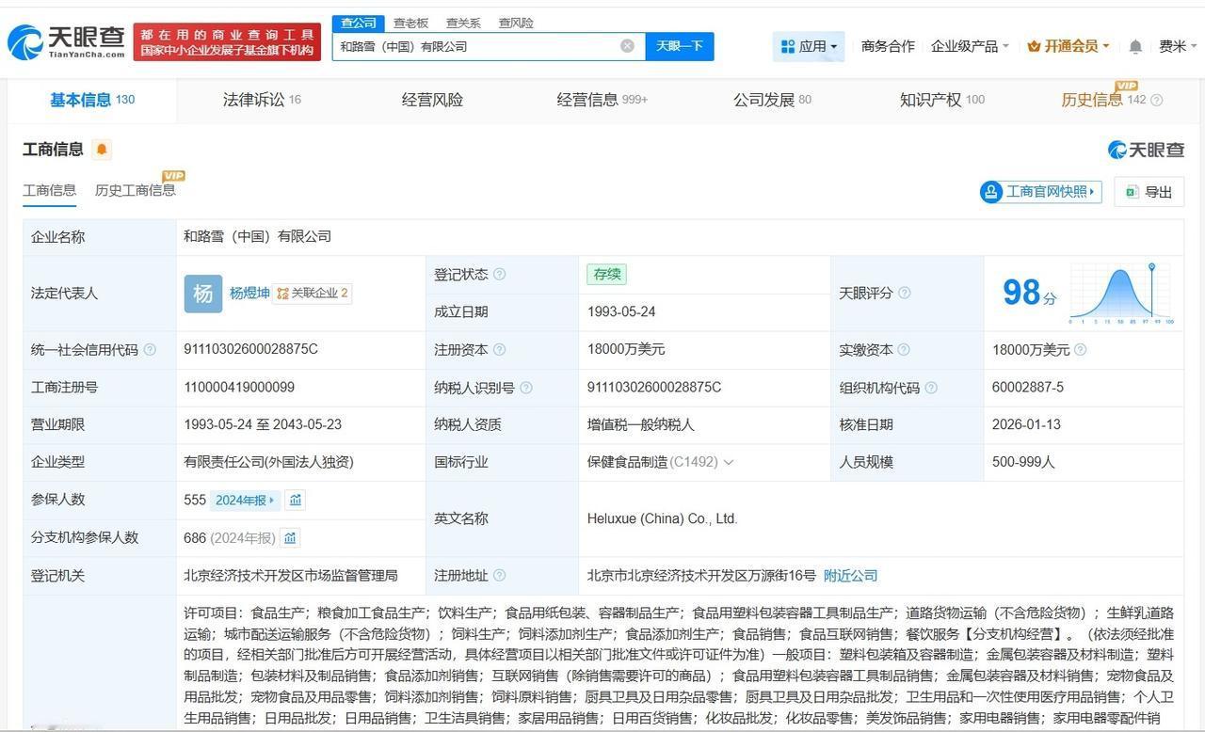Switch to 基本信息 tab
Viewport: 1205px width, 732px height.
click(92, 100)
